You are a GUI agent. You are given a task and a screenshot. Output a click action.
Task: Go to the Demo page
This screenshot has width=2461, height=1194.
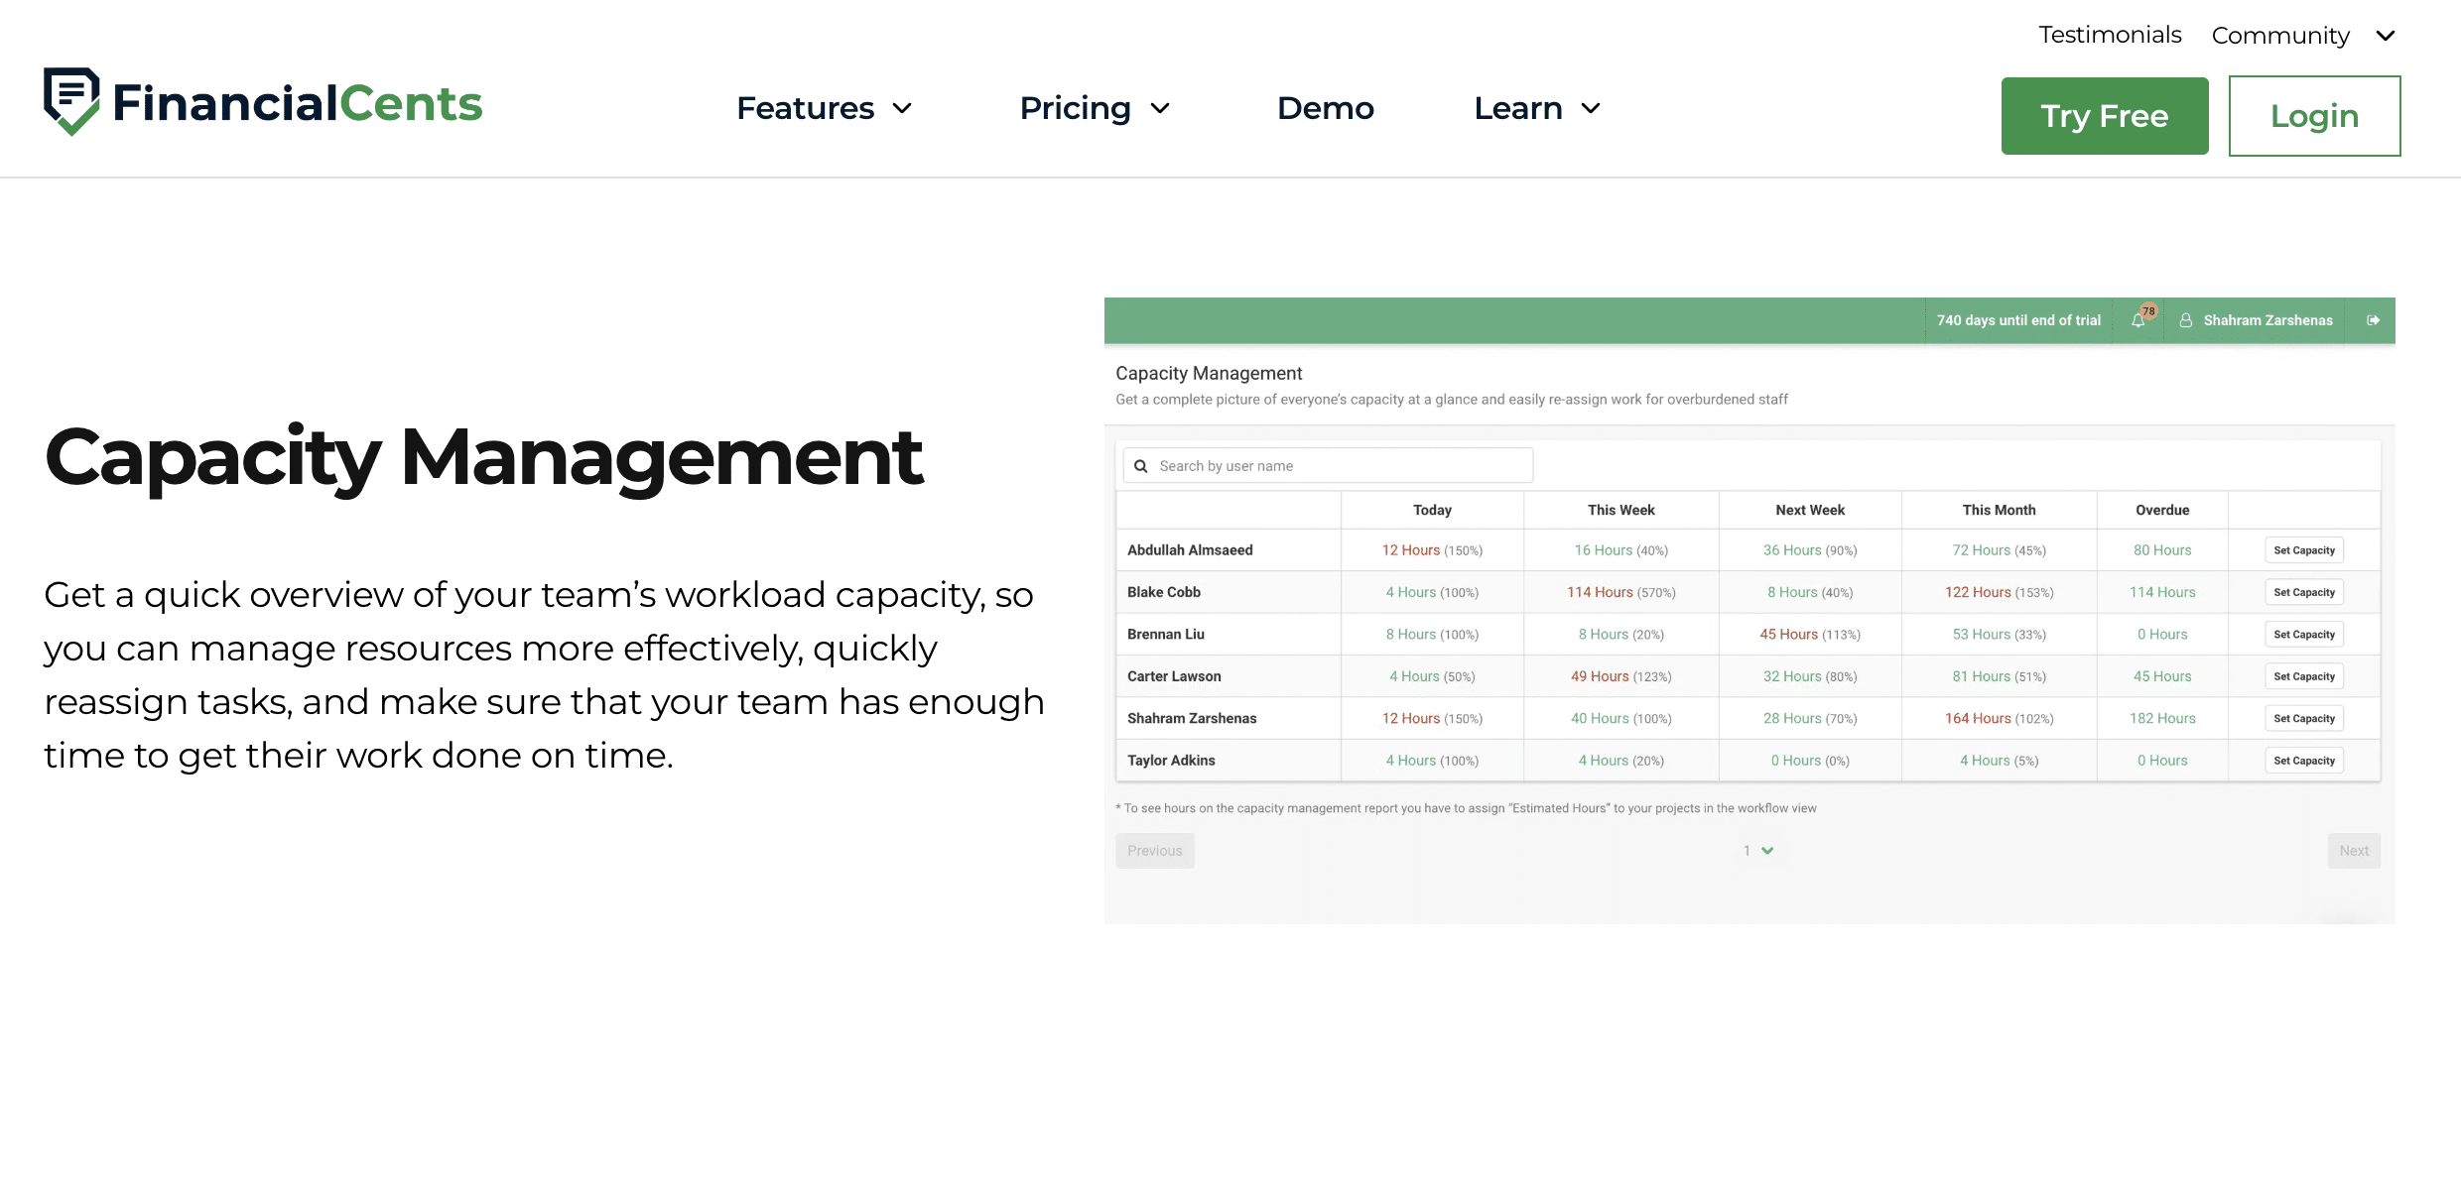1325,108
